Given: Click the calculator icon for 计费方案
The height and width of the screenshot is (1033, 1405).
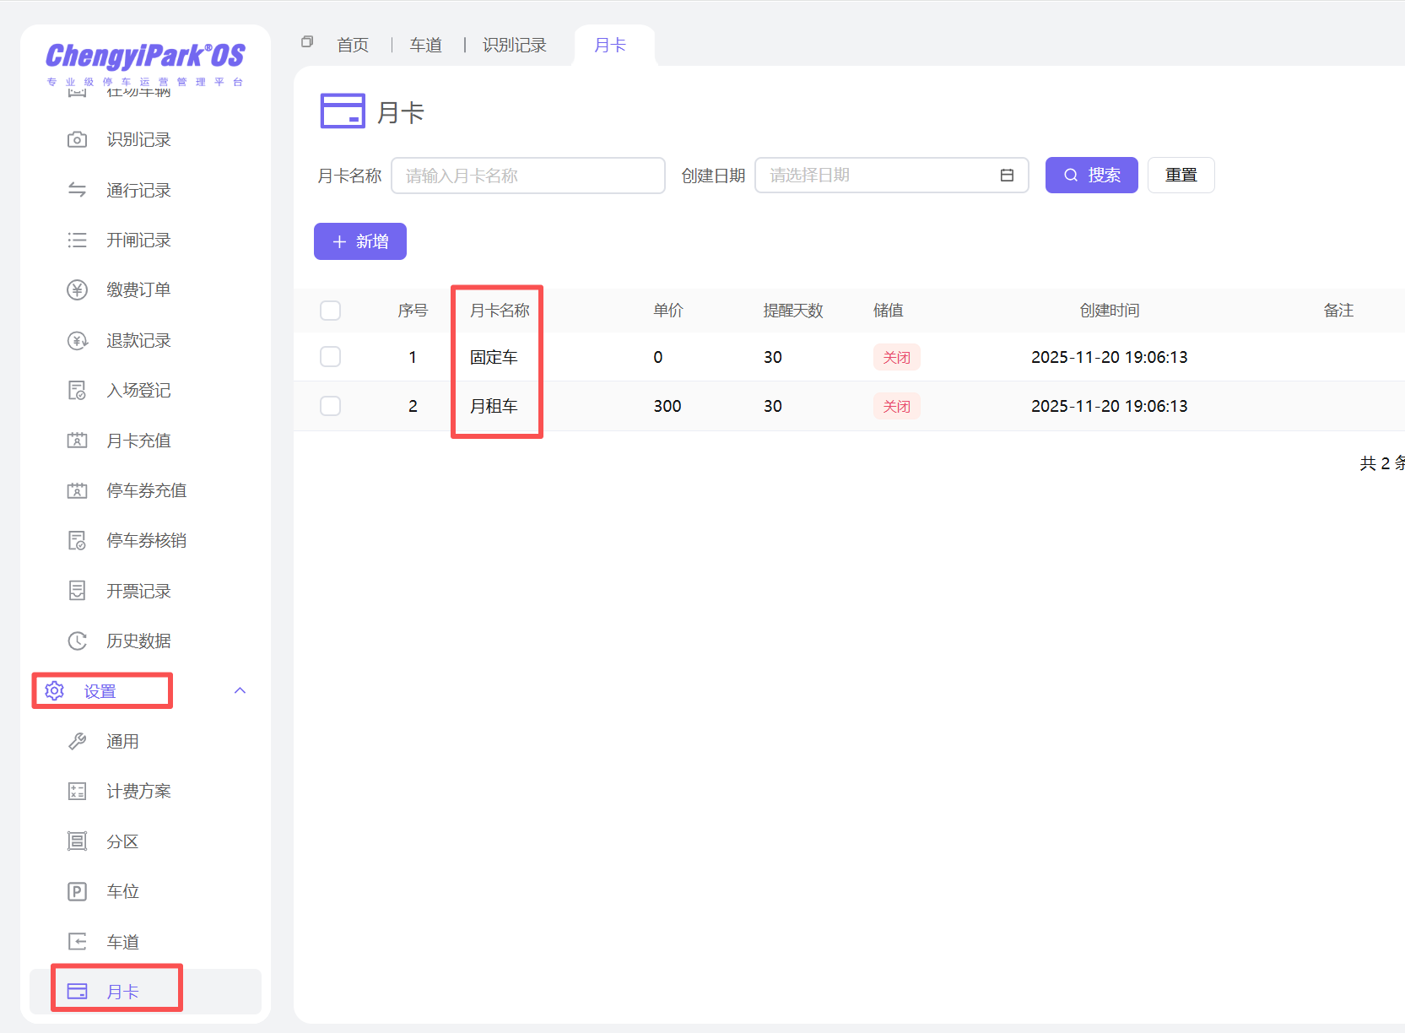Looking at the screenshot, I should coord(77,792).
